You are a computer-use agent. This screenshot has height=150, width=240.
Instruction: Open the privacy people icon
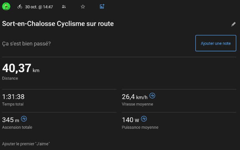(64, 7)
